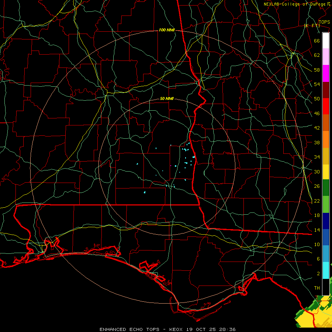Viewport: 332px width, 332px height.
Task: Click the legend value '50'
Action: click(317, 99)
